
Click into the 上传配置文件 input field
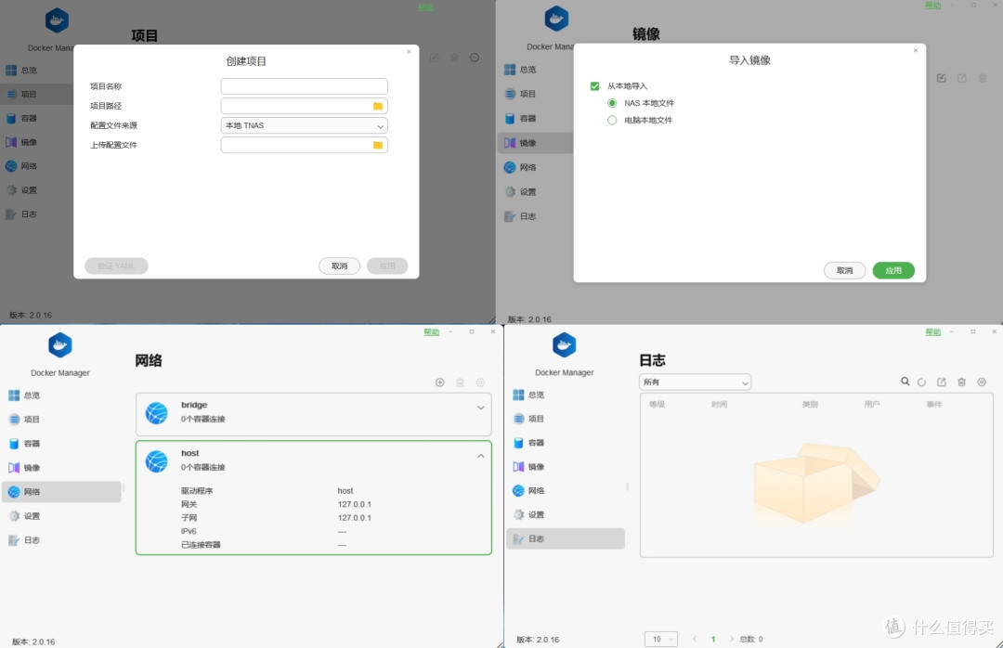(305, 145)
